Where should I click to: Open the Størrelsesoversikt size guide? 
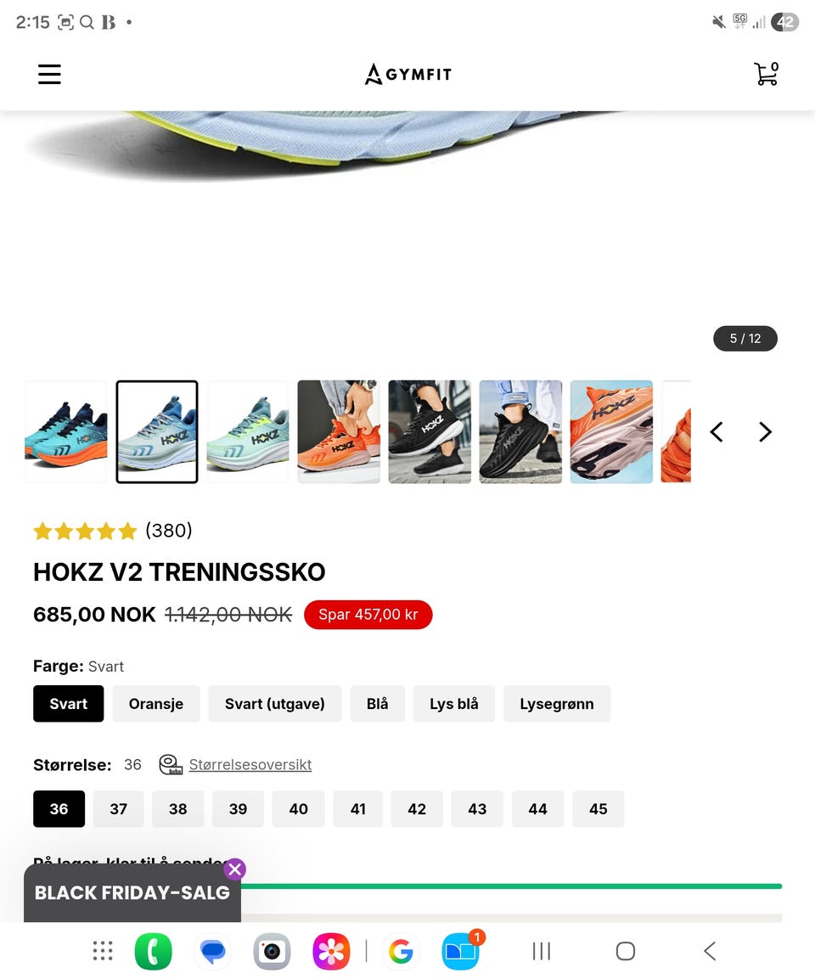(250, 765)
